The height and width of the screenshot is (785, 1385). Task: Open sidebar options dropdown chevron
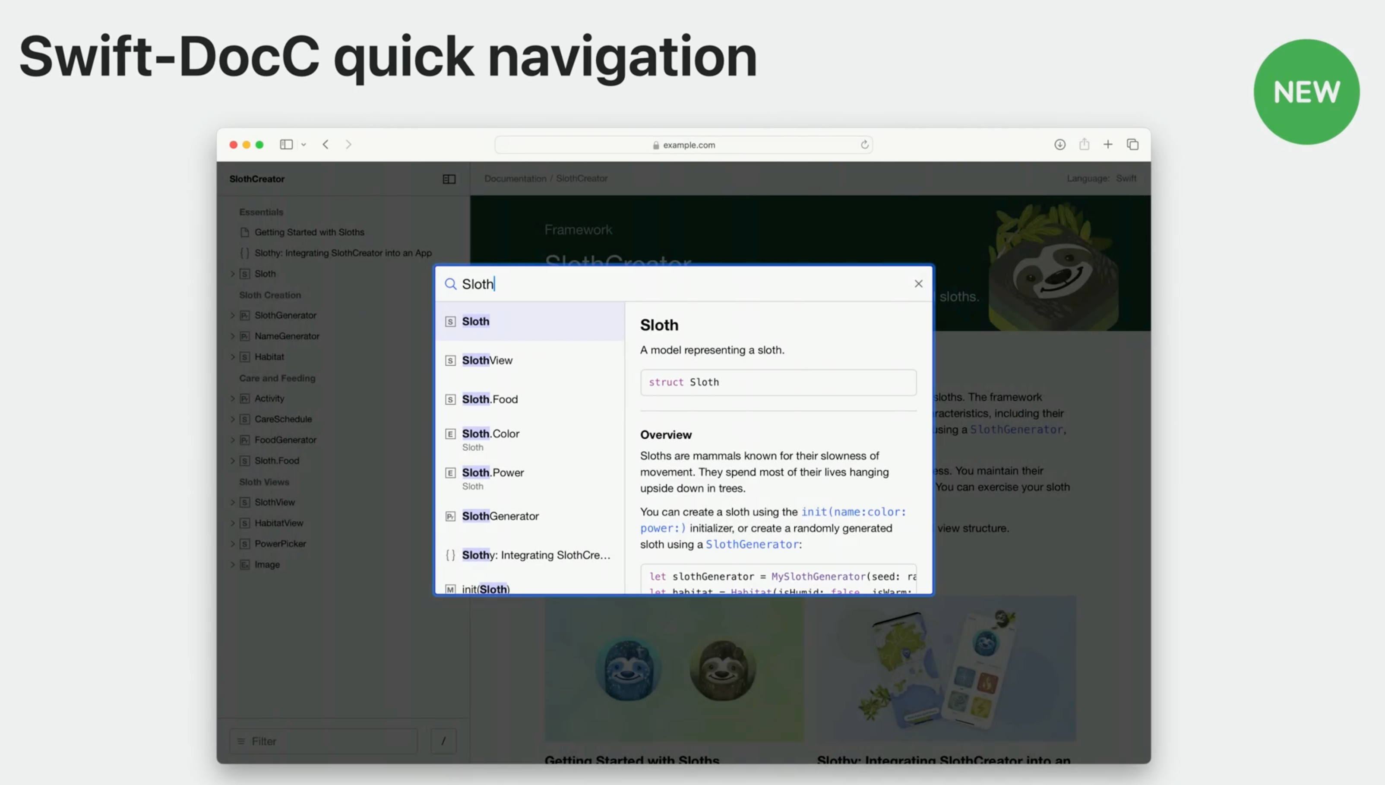304,145
